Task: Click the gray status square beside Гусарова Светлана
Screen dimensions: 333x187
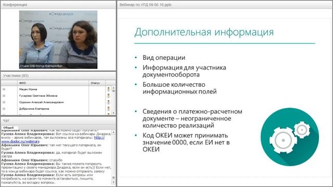Action: click(x=4, y=96)
